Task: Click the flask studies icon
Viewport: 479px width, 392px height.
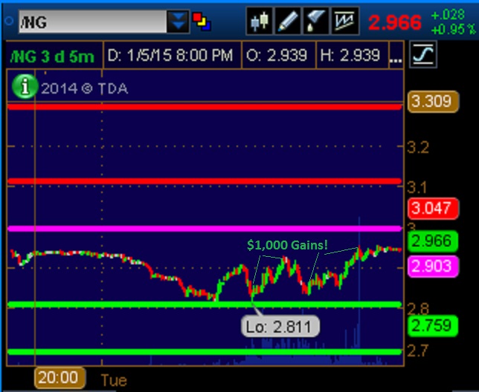Action: coord(315,22)
